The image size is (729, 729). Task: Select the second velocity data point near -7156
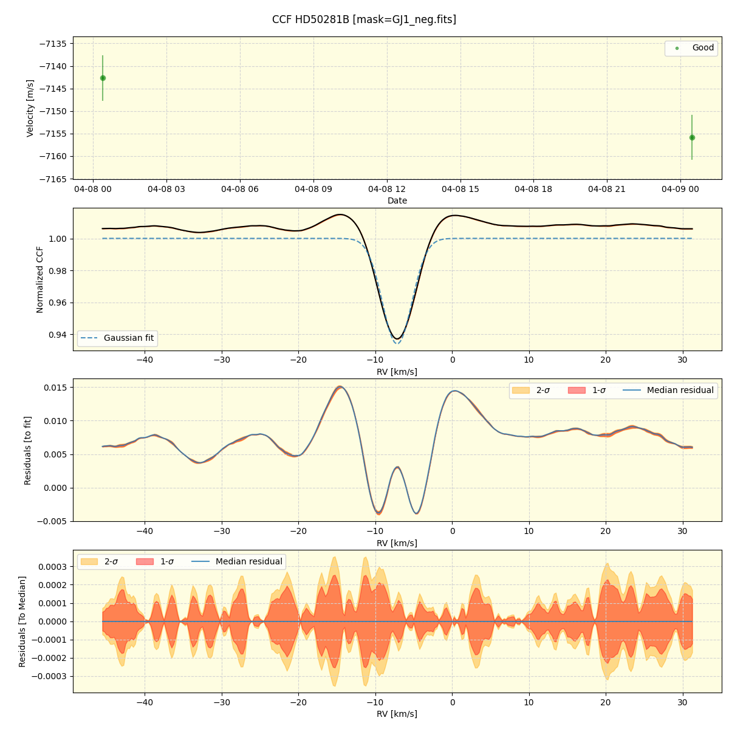[x=692, y=137]
